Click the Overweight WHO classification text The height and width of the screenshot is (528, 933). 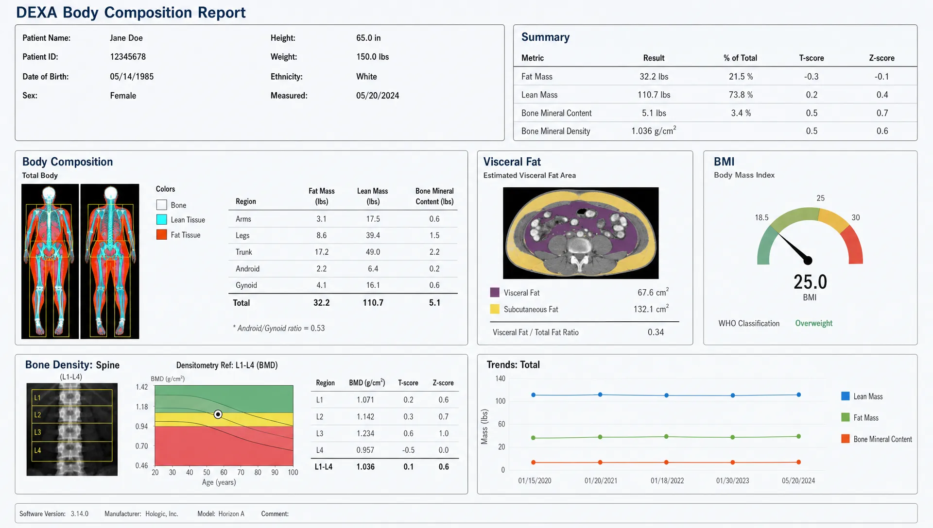[x=814, y=324]
